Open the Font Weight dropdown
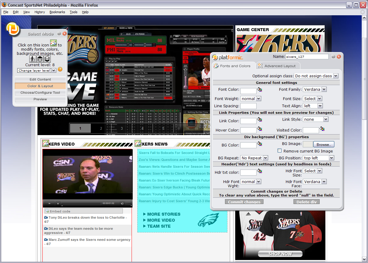368x263 pixels. [x=251, y=99]
